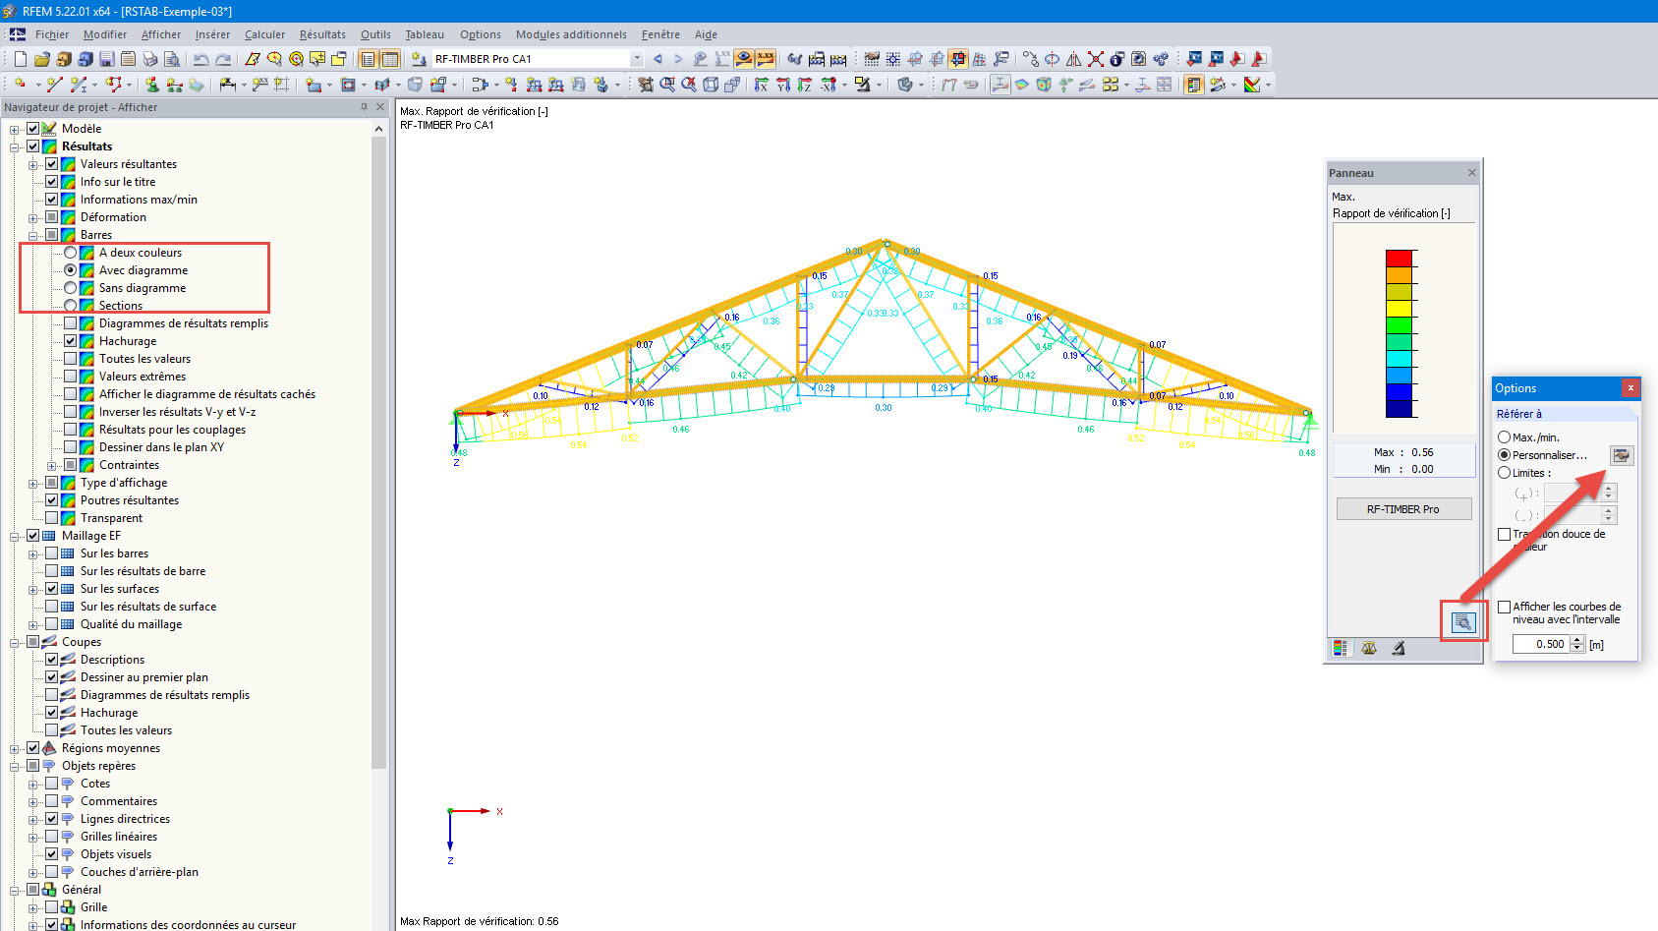Select the 'A deux couleurs' radio option
Viewport: 1658px width, 931px height.
click(71, 253)
